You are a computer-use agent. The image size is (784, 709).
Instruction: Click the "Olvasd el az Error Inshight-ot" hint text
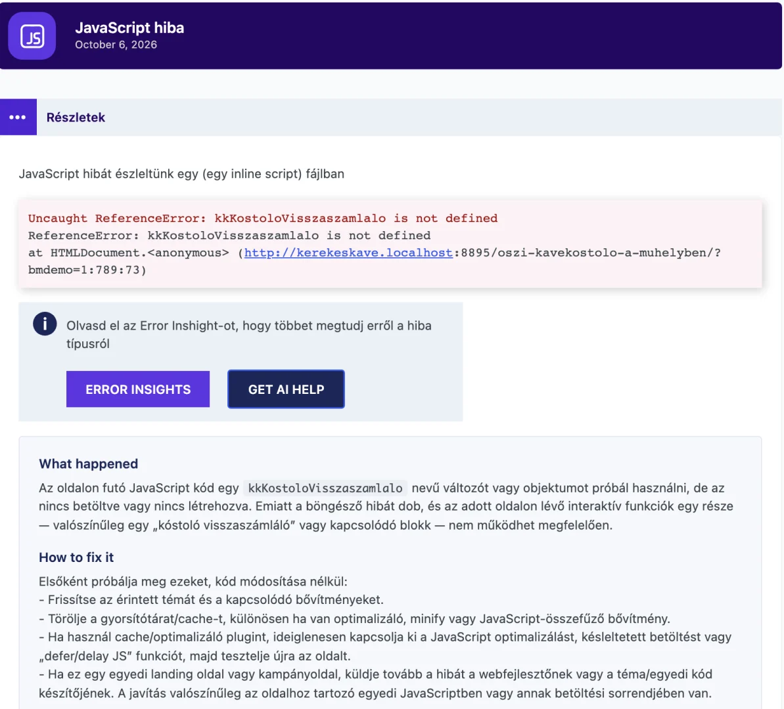pos(249,335)
